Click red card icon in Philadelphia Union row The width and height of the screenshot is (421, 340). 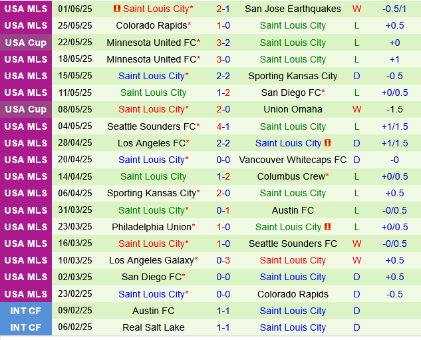(x=328, y=227)
